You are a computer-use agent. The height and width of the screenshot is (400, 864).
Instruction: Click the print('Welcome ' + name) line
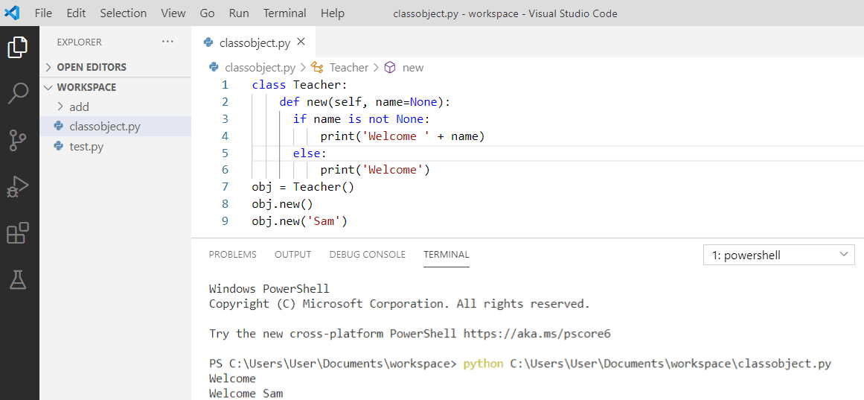tap(403, 136)
